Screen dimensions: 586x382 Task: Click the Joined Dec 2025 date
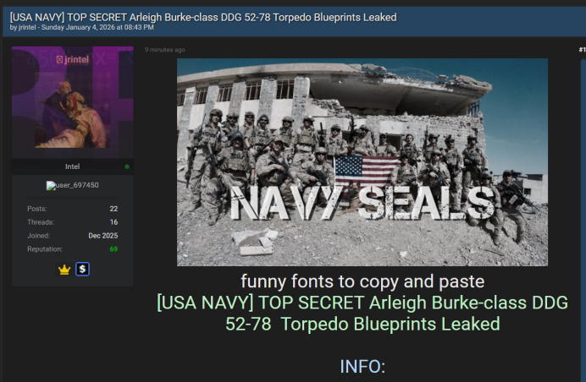102,236
